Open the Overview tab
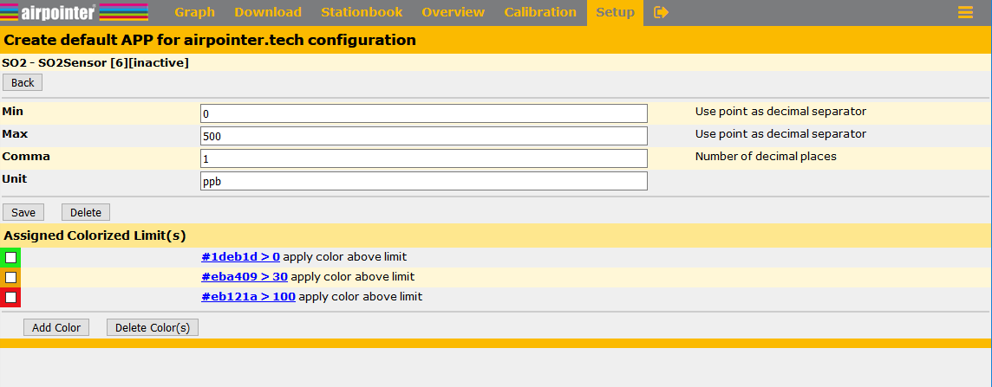This screenshot has height=387, width=992. coord(453,12)
